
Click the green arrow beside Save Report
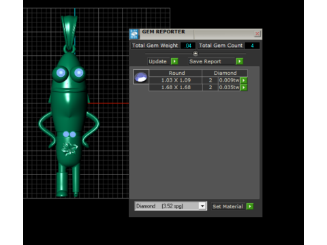tap(240, 61)
